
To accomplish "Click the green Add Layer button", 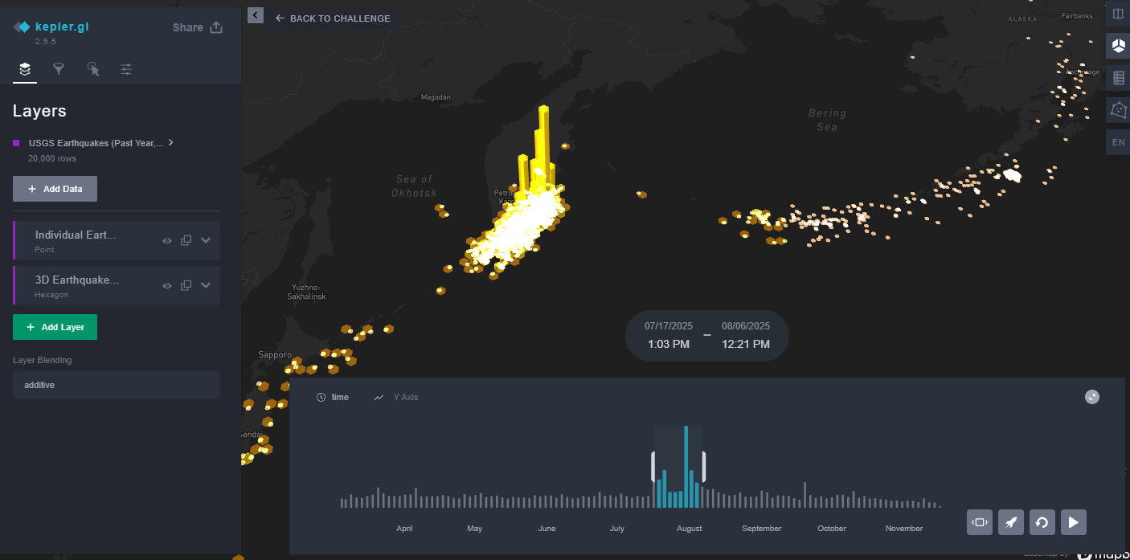I will (55, 327).
